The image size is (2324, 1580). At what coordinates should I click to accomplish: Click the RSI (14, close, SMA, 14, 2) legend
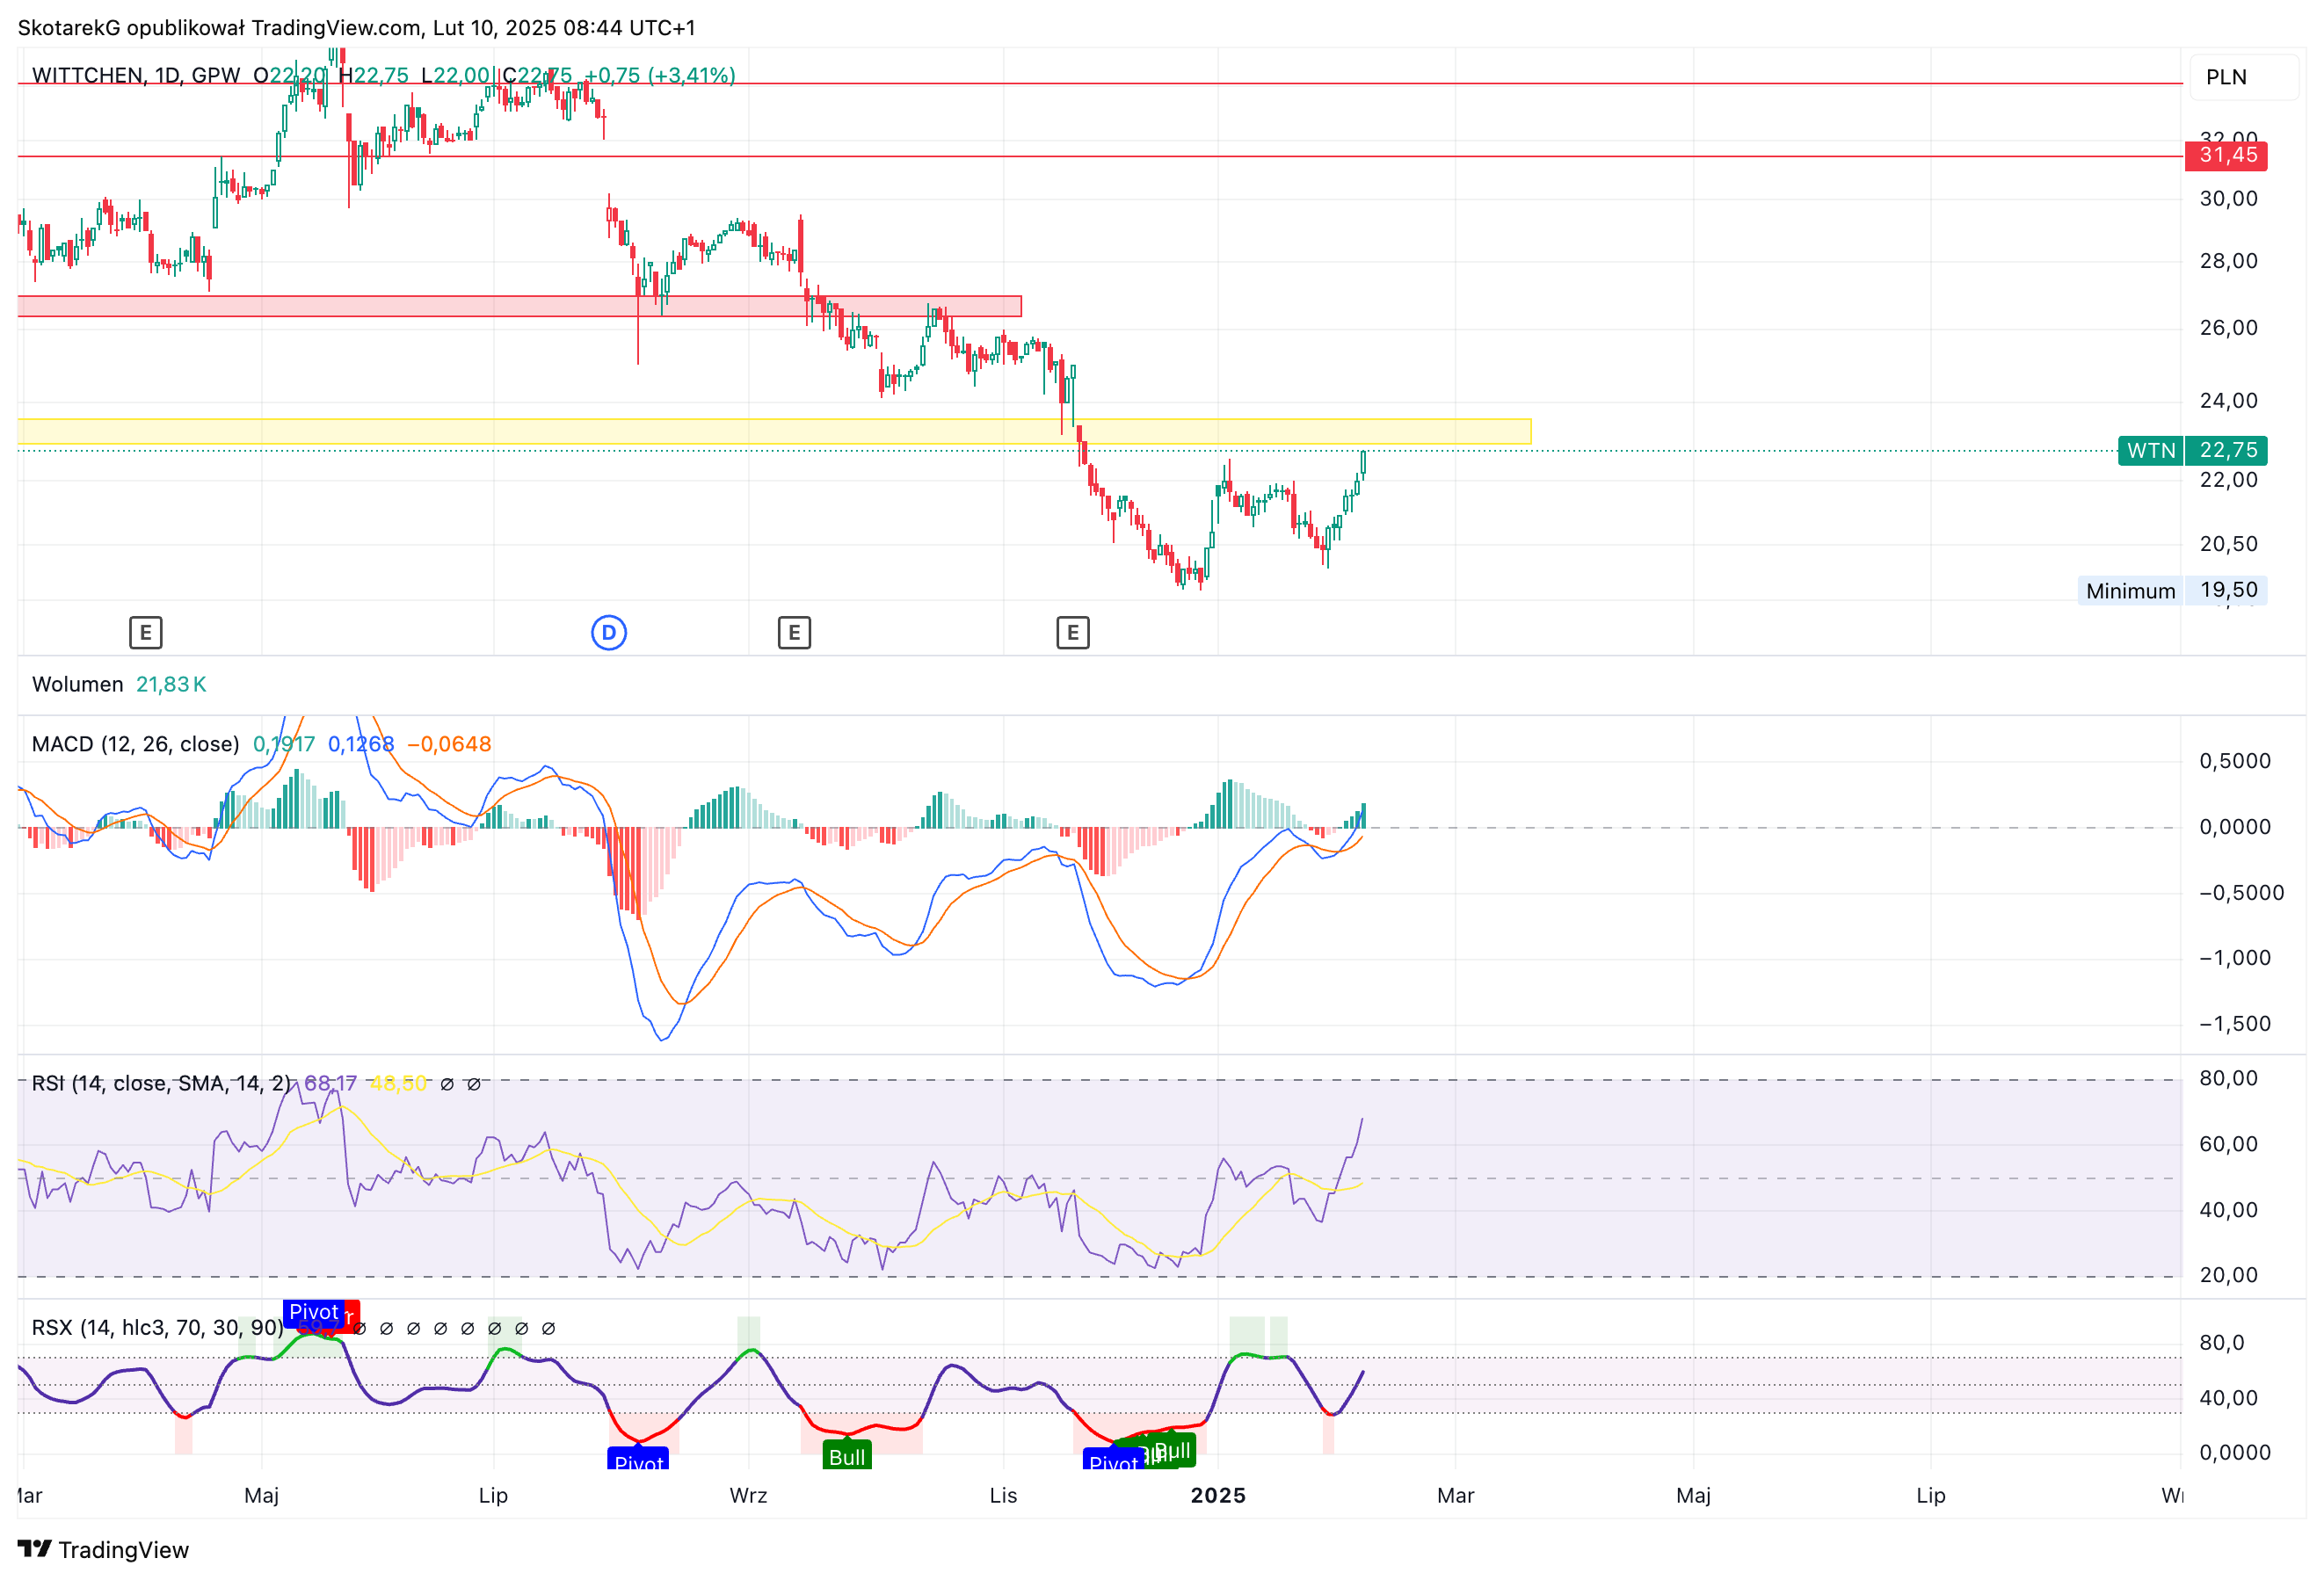click(x=162, y=1083)
